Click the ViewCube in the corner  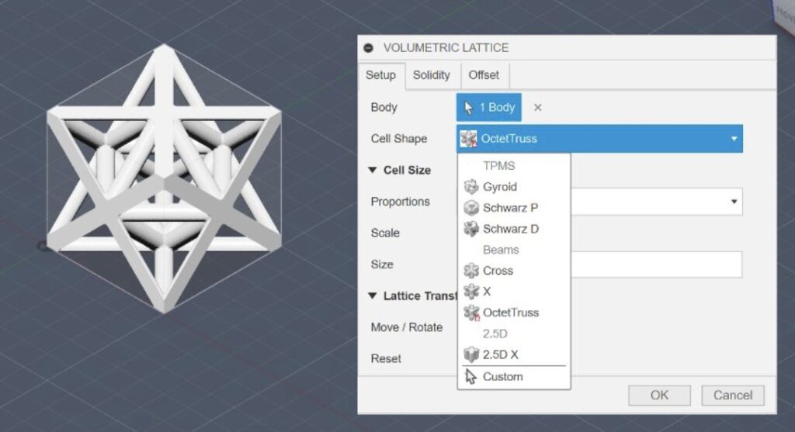click(x=784, y=16)
